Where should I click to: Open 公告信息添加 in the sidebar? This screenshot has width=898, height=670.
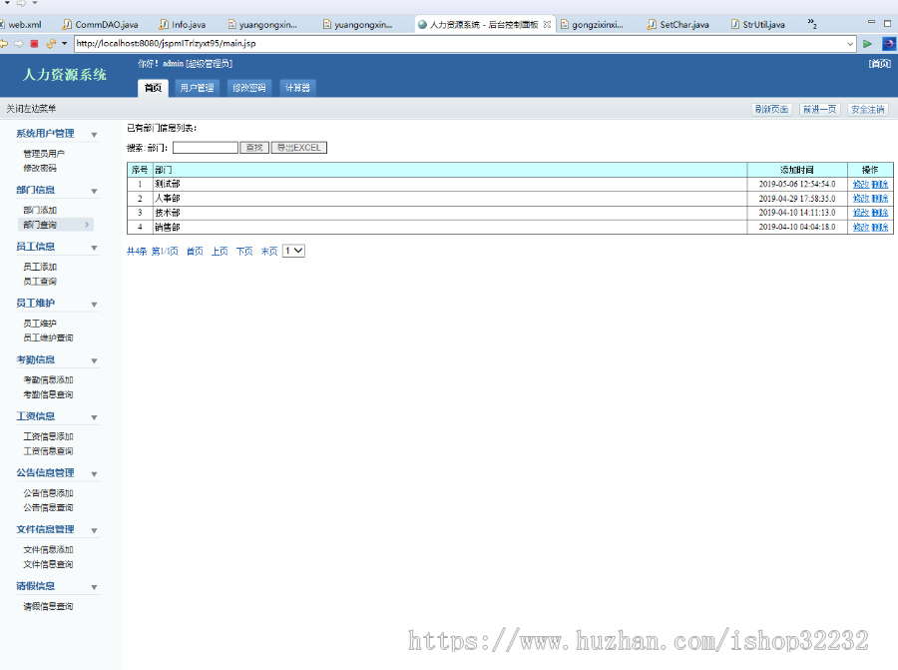tap(48, 493)
